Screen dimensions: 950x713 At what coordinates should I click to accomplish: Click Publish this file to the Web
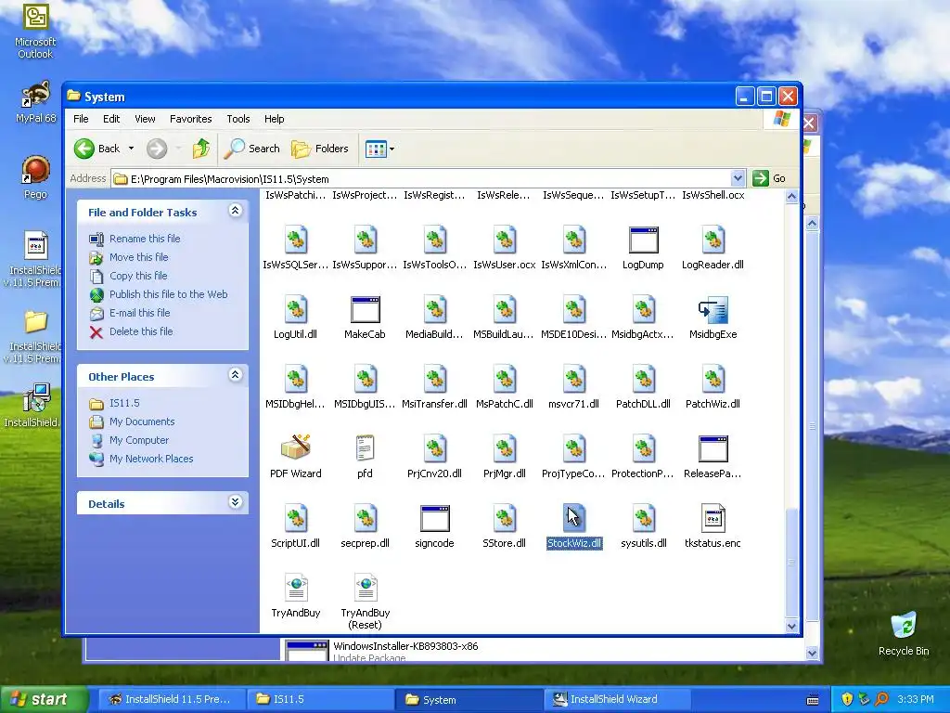pos(169,294)
